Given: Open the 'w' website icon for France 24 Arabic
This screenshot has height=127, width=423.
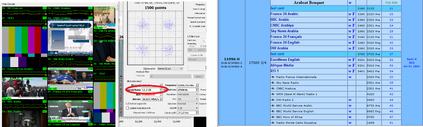Looking at the screenshot, I should [349, 14].
